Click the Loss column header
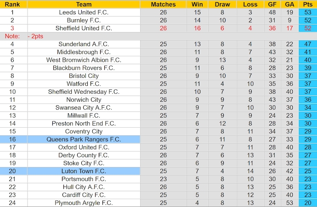The image size is (317, 207). pos(250,5)
